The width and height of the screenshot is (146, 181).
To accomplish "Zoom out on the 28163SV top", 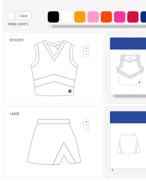I will click(86, 54).
